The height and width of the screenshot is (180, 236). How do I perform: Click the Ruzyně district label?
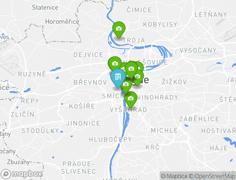32,74
